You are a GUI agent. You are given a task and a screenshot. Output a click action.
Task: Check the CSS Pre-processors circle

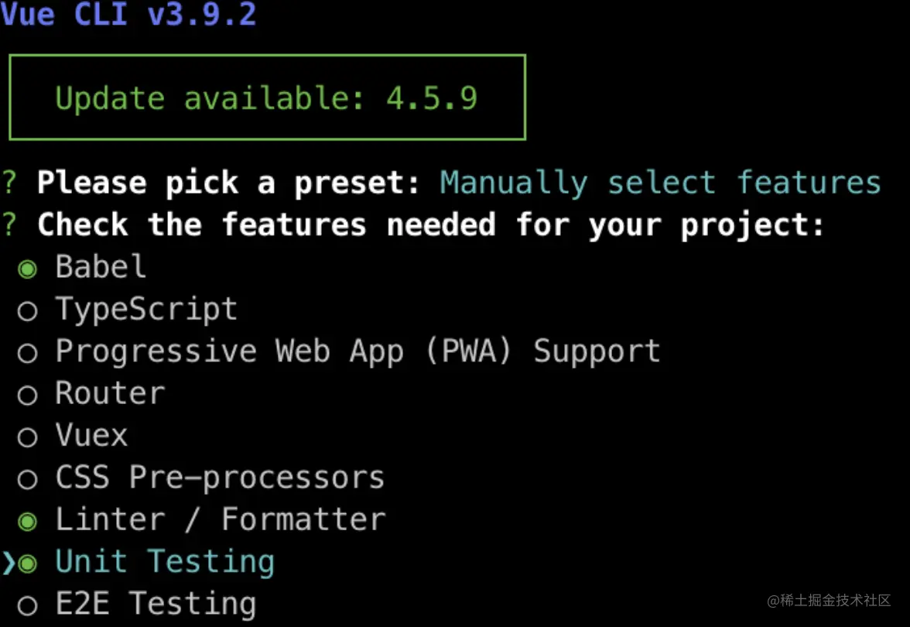(x=28, y=480)
